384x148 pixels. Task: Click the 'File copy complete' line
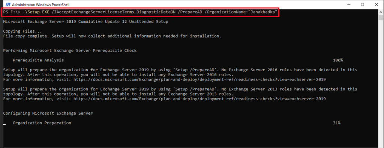pyautogui.click(x=112, y=36)
